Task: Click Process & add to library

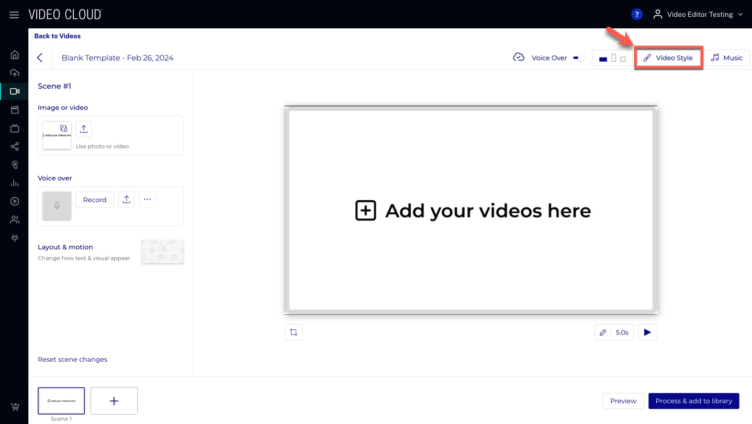Action: 693,401
